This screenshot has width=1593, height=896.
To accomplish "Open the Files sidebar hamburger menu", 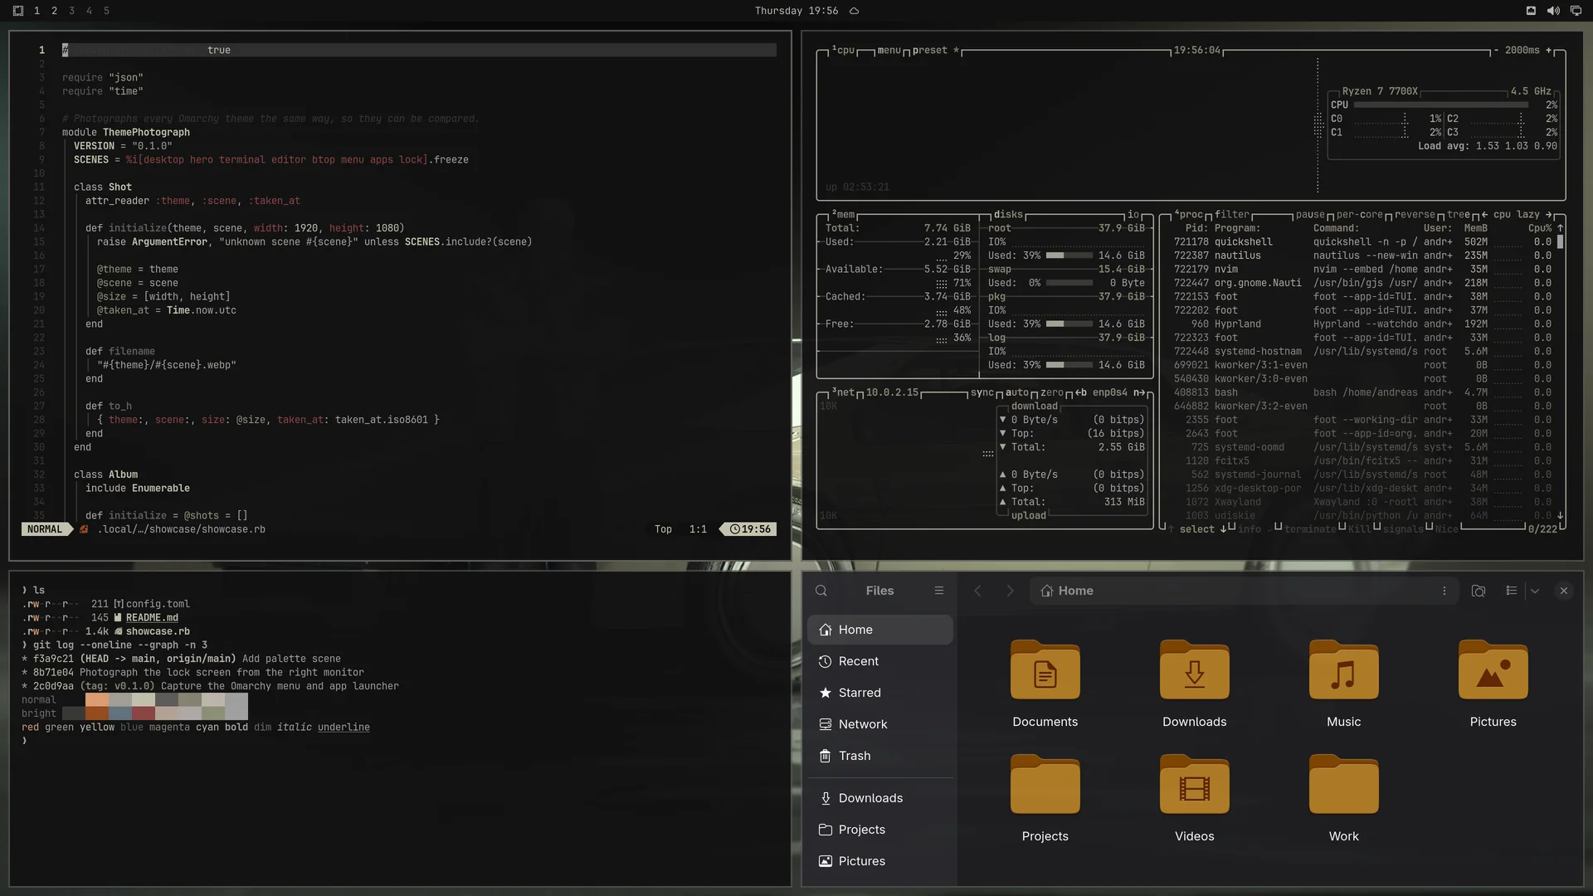I will [939, 591].
